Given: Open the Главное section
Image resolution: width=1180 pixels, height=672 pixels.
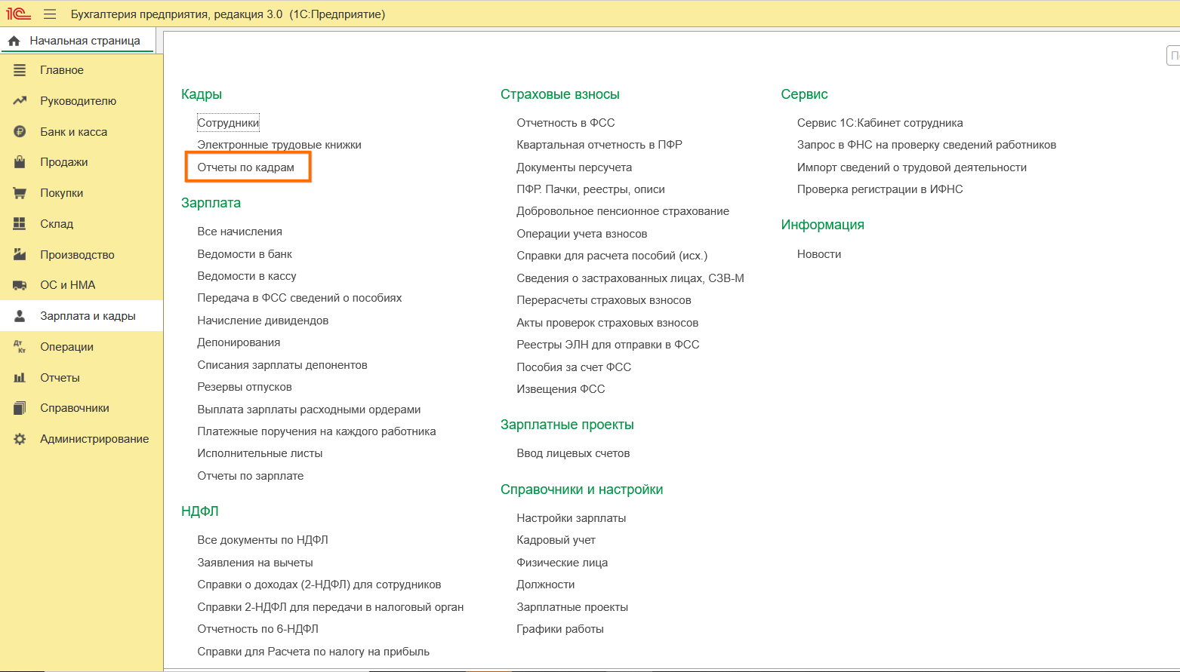Looking at the screenshot, I should (62, 70).
